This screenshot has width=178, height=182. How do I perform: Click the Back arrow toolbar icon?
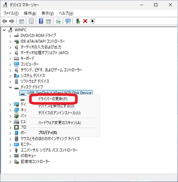click(x=5, y=21)
